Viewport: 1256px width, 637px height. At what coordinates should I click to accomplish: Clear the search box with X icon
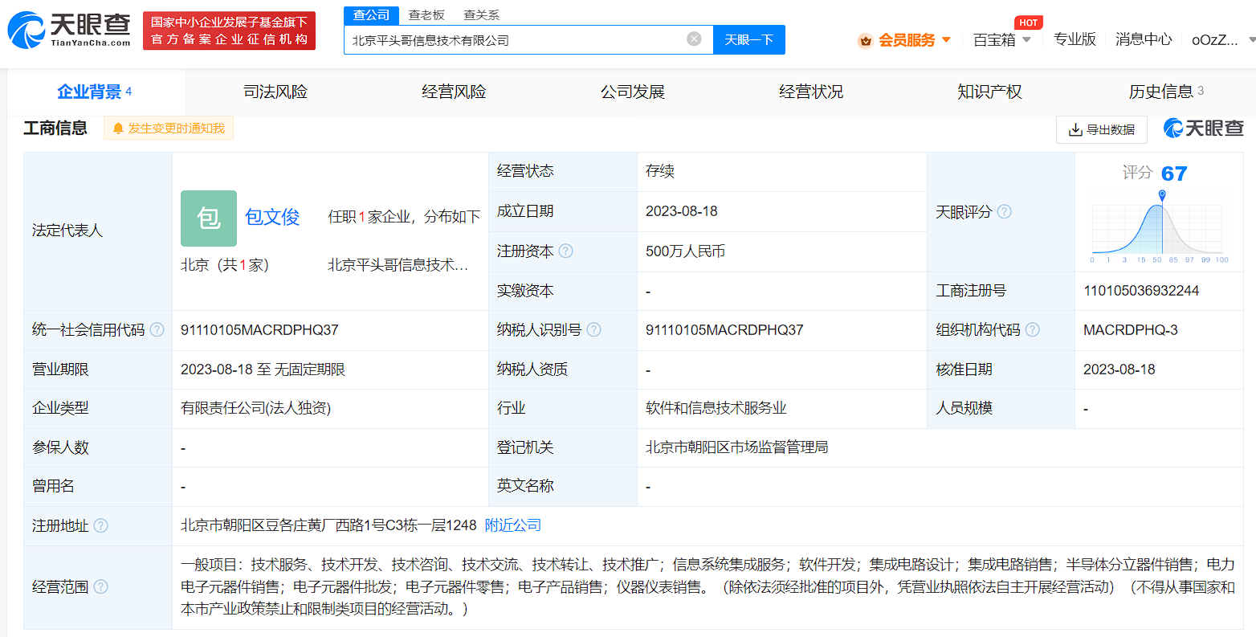click(x=694, y=39)
